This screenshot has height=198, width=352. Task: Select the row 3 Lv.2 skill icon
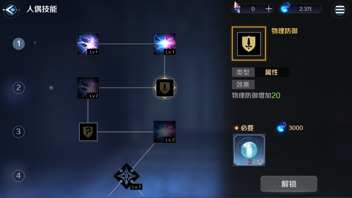(164, 132)
